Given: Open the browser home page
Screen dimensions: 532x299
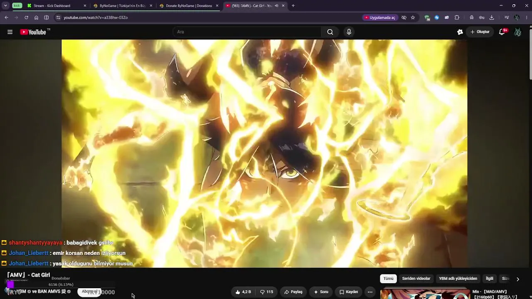Looking at the screenshot, I should (36, 17).
